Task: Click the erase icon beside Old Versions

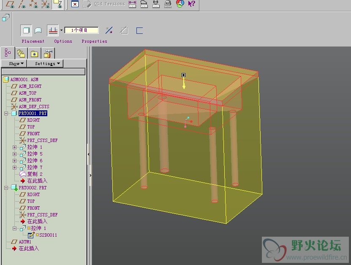Action: point(87,4)
